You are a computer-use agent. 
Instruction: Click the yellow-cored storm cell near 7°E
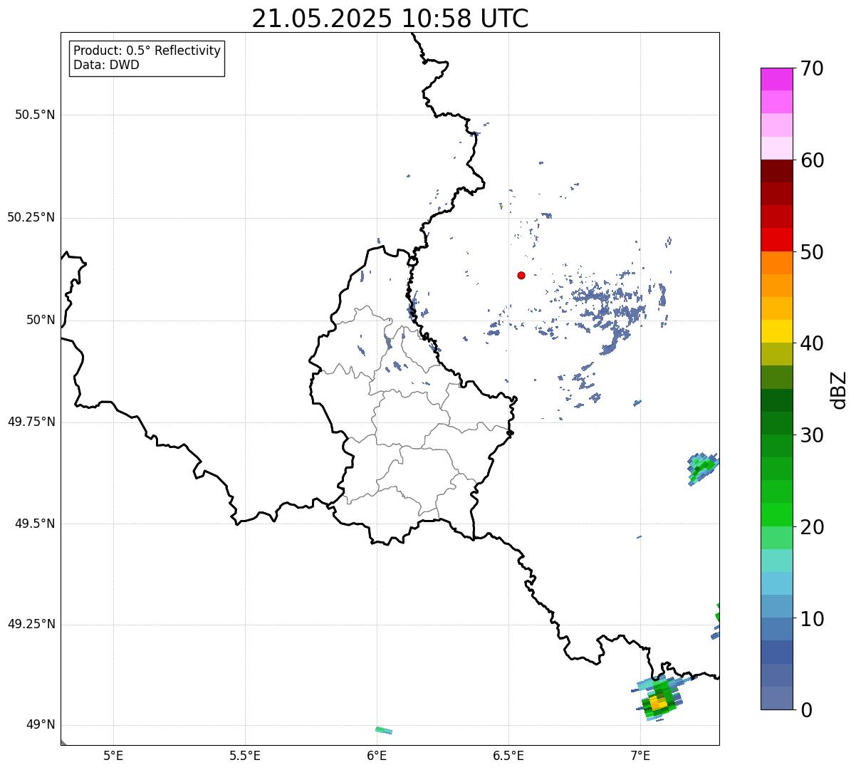point(658,699)
